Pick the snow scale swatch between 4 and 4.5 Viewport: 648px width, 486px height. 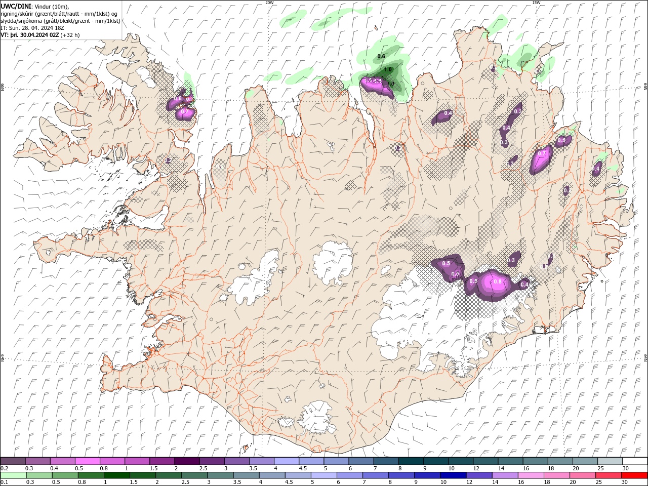click(287, 461)
